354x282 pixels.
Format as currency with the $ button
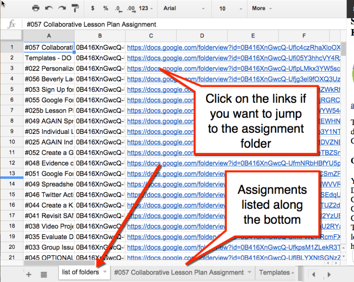[92, 8]
